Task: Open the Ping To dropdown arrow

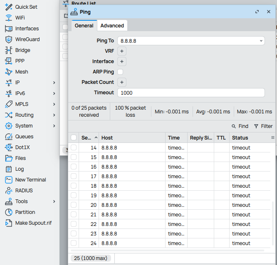Action: click(x=261, y=41)
